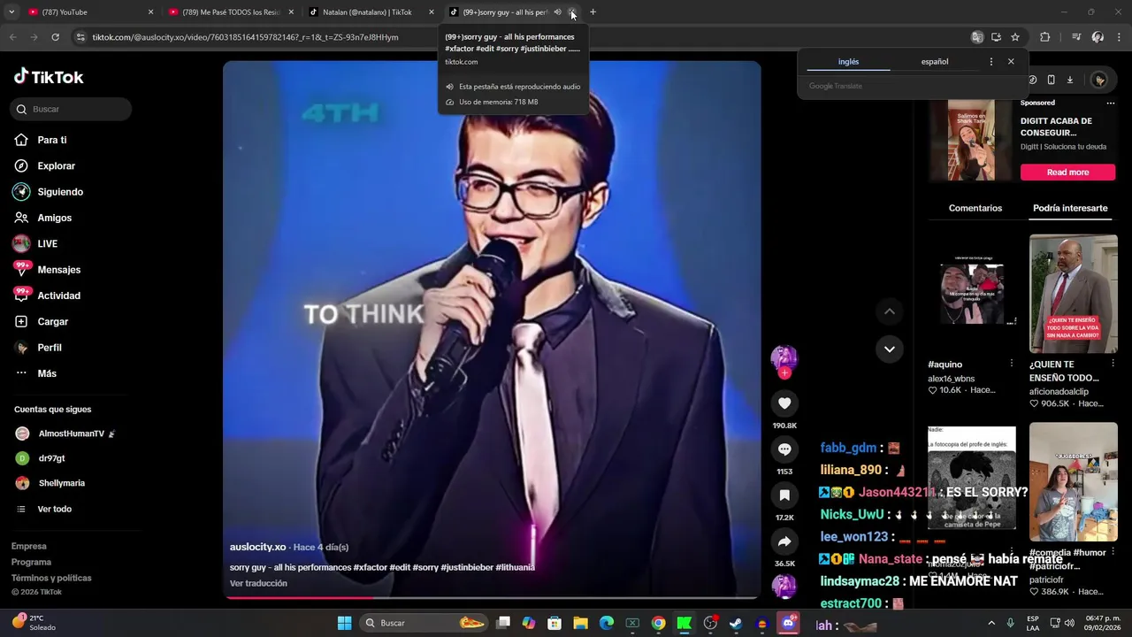Click TikTok download app arrow icon
Screen dimensions: 1132x637
[x=1069, y=80]
